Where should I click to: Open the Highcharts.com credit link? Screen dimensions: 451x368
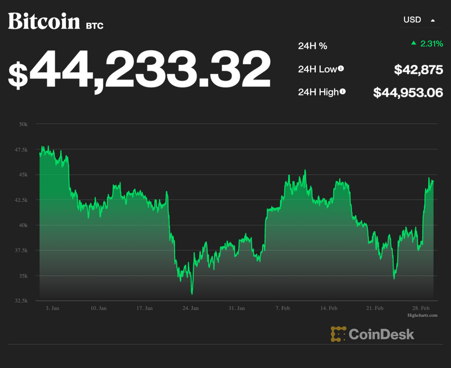422,315
